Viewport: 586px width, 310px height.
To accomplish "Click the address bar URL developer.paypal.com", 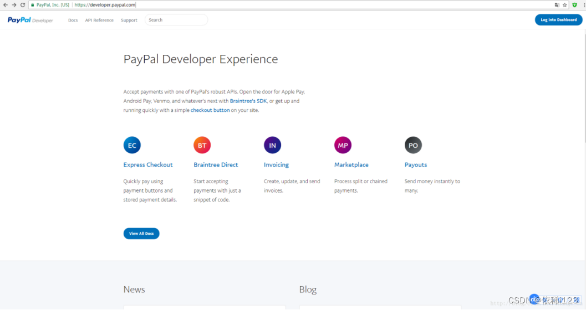I will (x=105, y=5).
